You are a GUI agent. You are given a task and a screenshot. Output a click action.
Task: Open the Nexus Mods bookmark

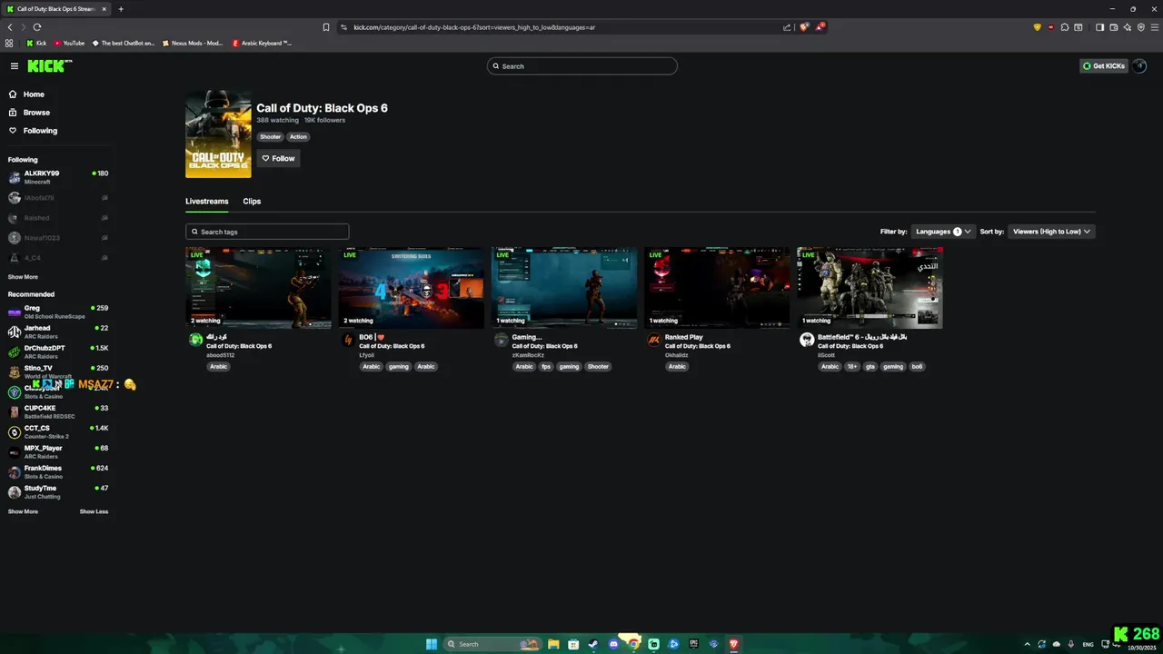pyautogui.click(x=192, y=43)
